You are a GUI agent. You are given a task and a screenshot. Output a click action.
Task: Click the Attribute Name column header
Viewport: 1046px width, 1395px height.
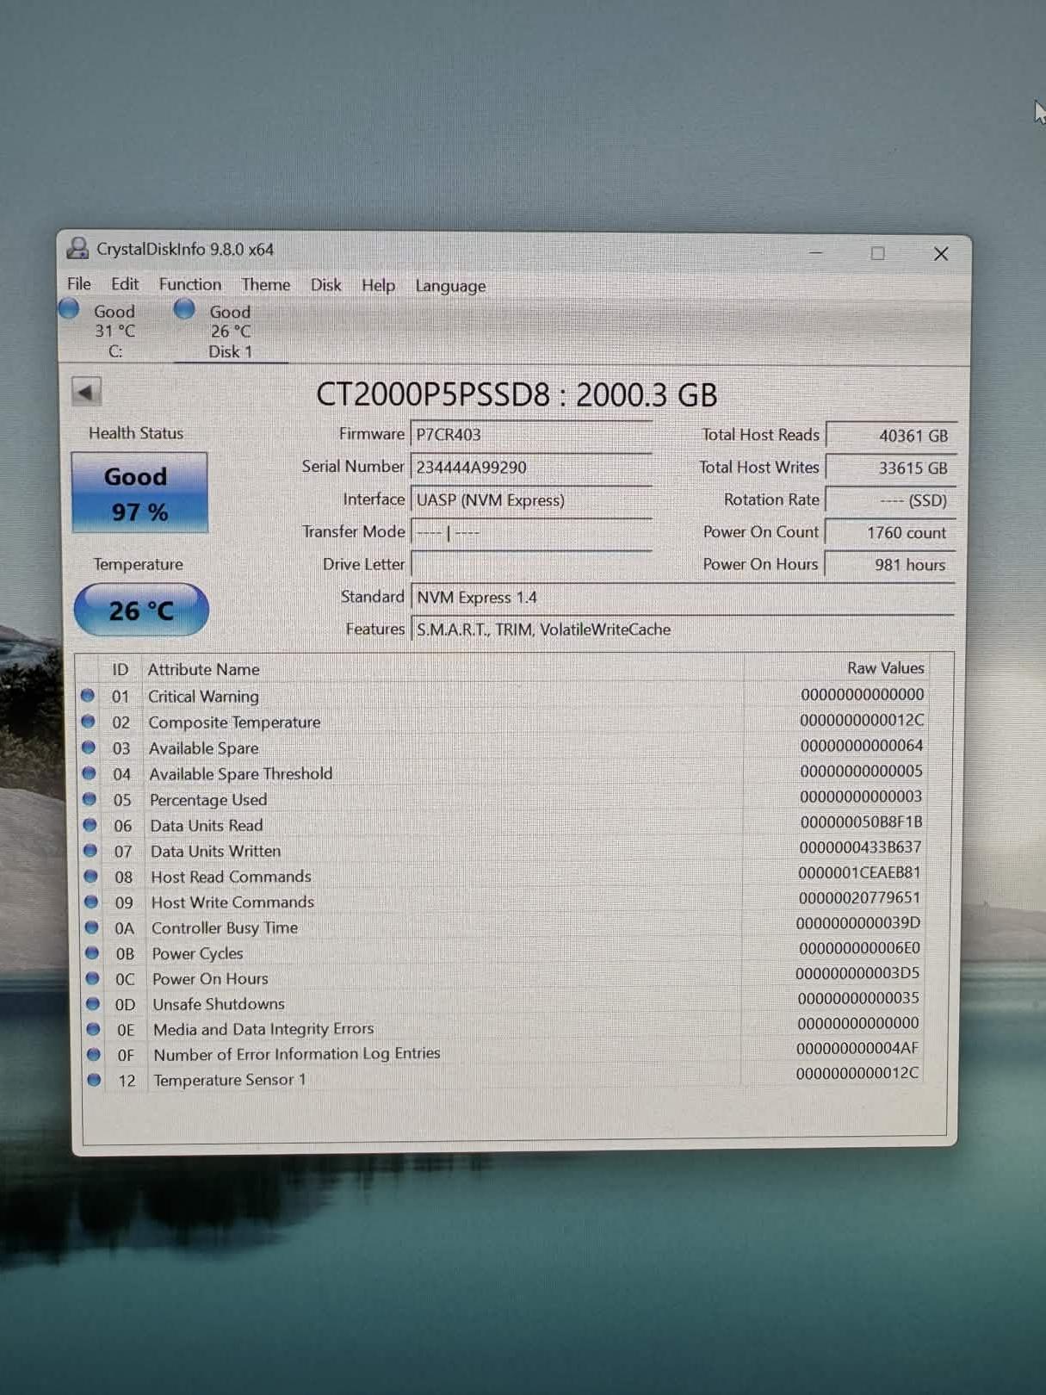[x=203, y=669]
